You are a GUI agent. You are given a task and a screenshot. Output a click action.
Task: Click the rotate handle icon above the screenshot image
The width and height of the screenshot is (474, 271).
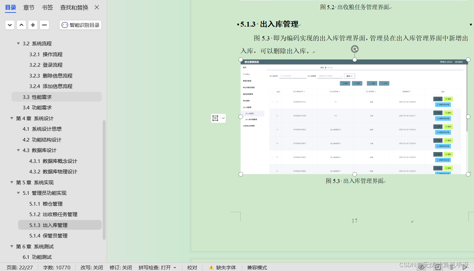point(355,49)
